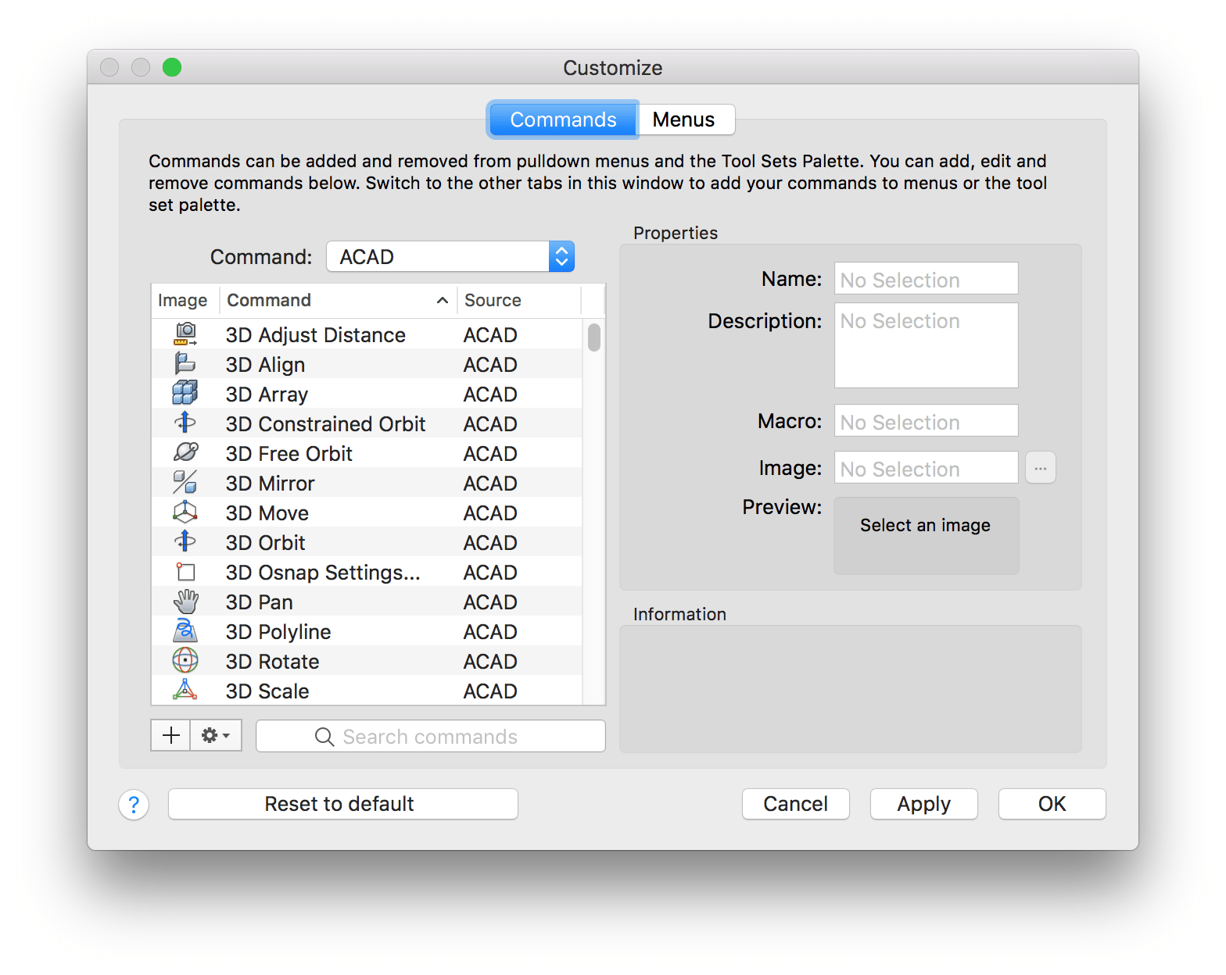Click the 3D Free Orbit icon
The width and height of the screenshot is (1226, 975).
point(185,452)
